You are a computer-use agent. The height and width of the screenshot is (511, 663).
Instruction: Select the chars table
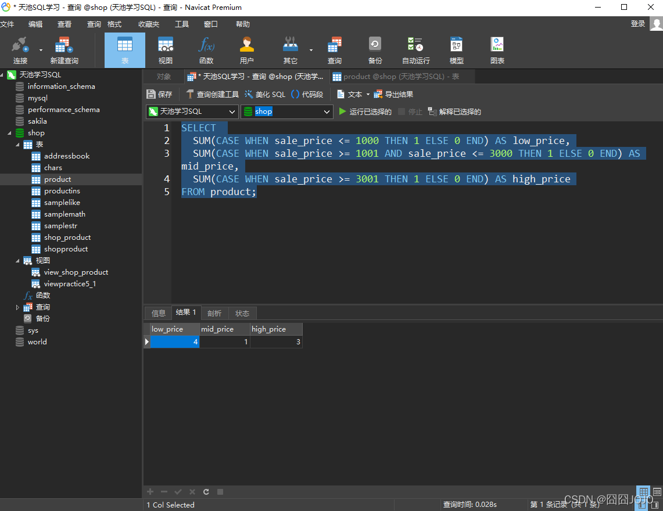pos(53,168)
